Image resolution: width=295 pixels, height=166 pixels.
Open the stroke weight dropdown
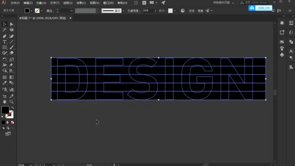pos(72,11)
